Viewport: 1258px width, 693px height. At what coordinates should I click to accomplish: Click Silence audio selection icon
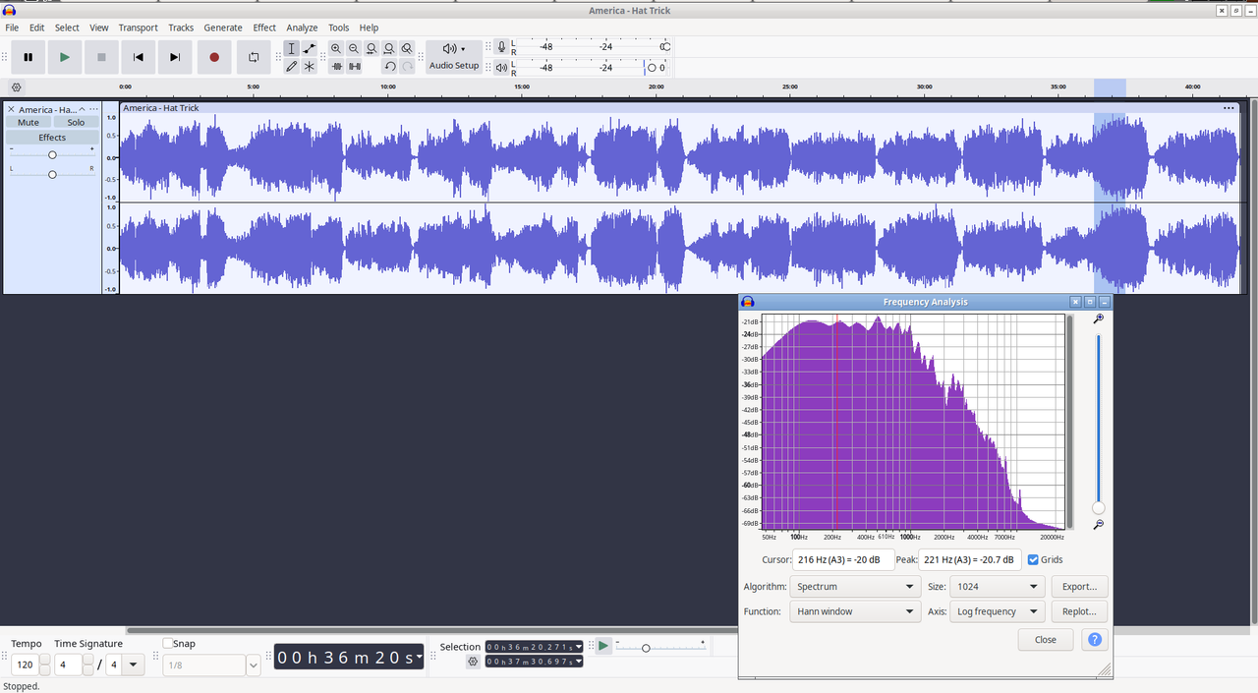tap(354, 66)
